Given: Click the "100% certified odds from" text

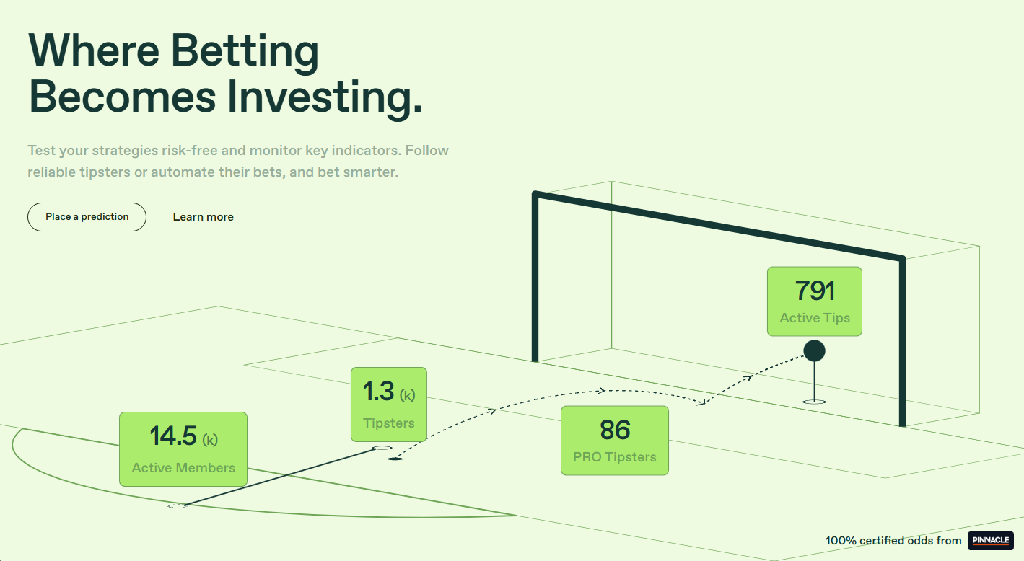Looking at the screenshot, I should 893,541.
